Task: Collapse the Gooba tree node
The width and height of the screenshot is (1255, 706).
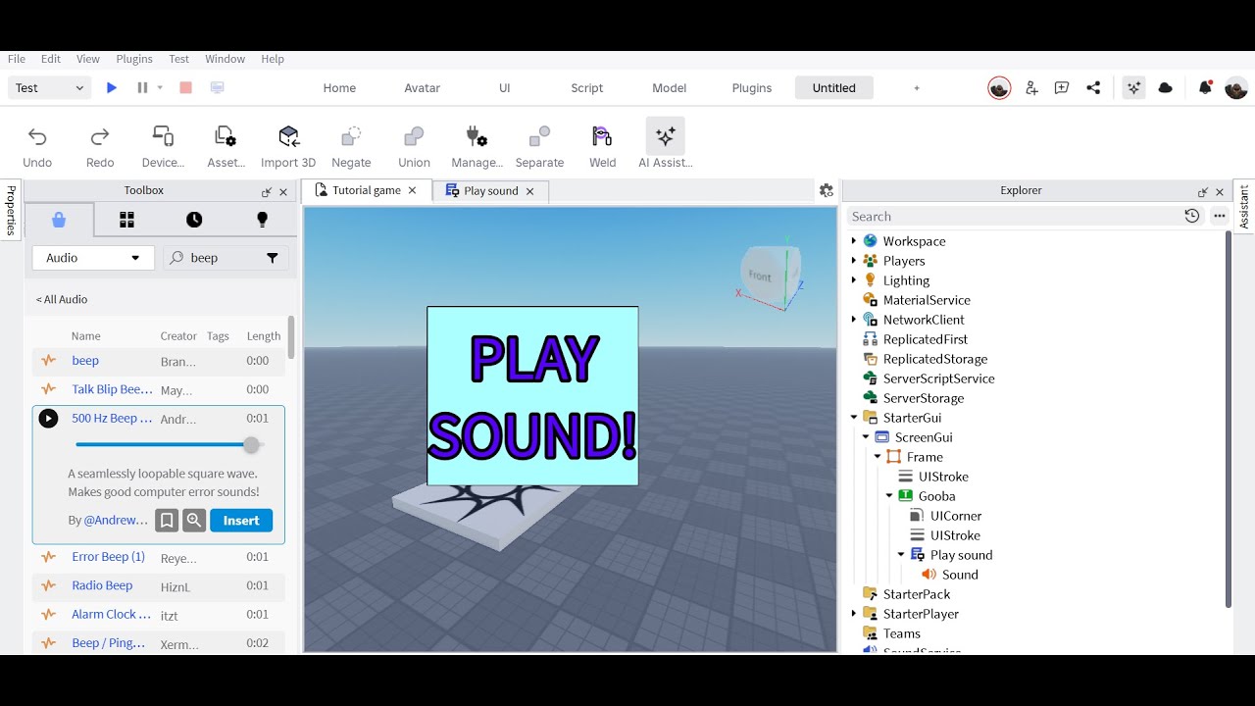Action: tap(889, 496)
